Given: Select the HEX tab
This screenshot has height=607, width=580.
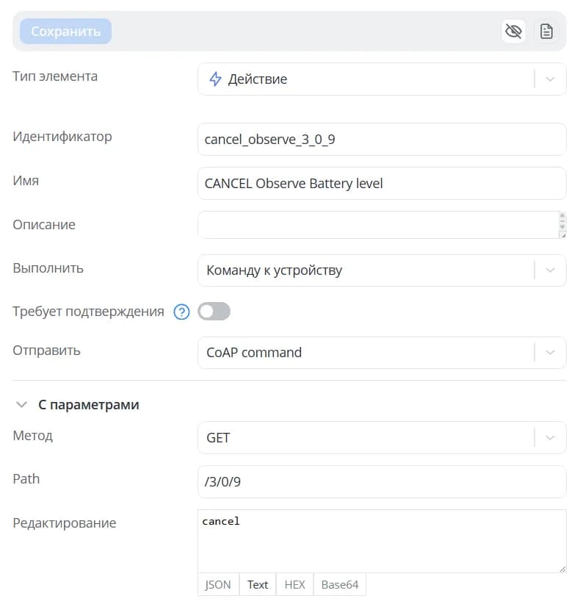Looking at the screenshot, I should coord(294,584).
